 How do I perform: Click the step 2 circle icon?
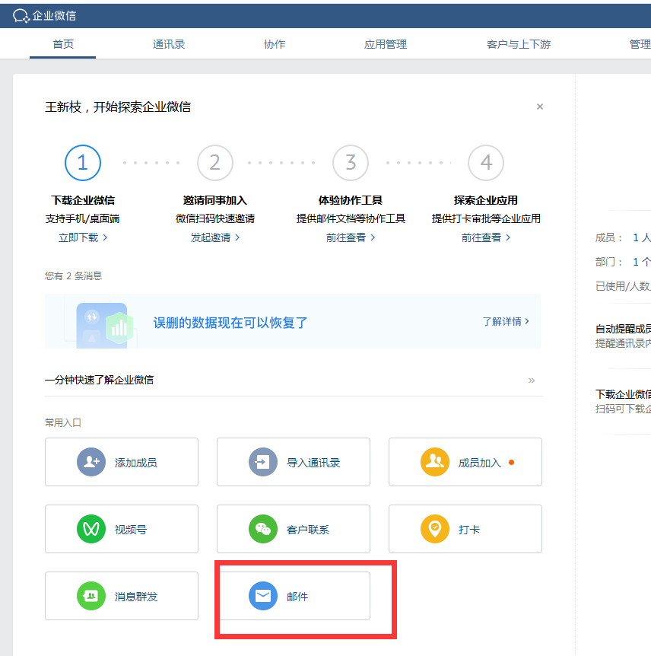pyautogui.click(x=215, y=163)
